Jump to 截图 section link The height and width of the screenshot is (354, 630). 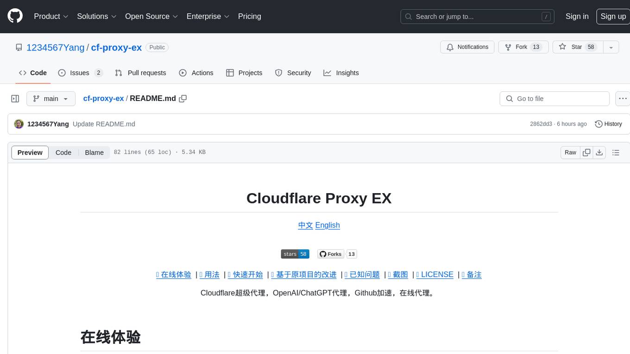pos(398,274)
